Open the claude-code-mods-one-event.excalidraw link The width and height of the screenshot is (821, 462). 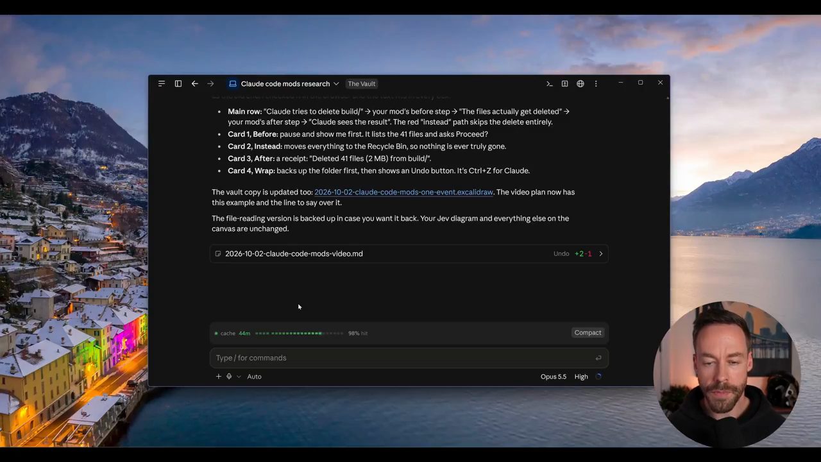point(403,192)
